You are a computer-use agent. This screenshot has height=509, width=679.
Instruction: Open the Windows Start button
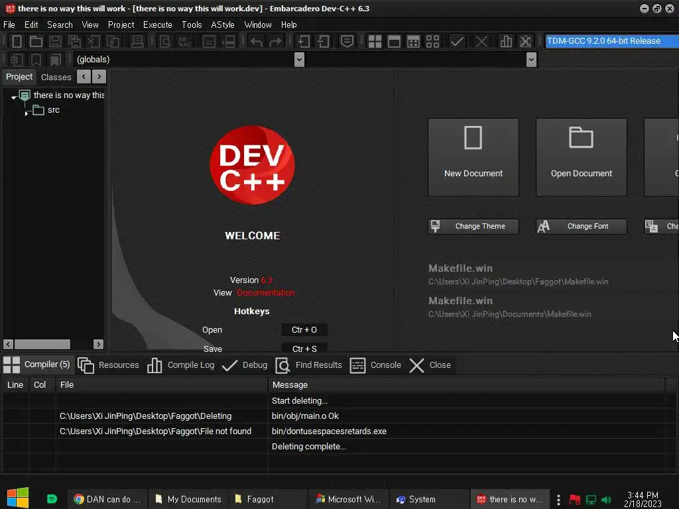coord(18,498)
